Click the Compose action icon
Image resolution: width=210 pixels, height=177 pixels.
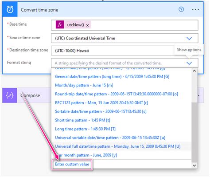click(x=10, y=95)
